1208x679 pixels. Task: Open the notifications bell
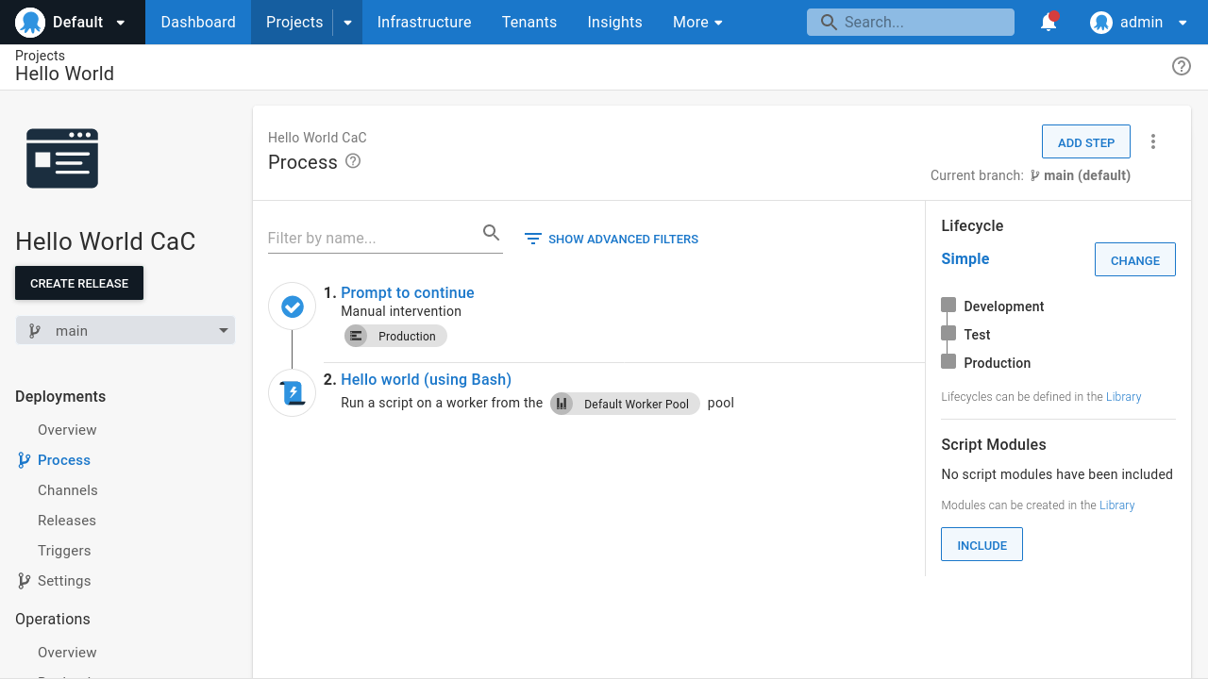point(1048,22)
